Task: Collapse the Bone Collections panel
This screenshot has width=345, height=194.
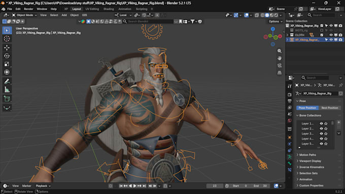Action: point(310,115)
